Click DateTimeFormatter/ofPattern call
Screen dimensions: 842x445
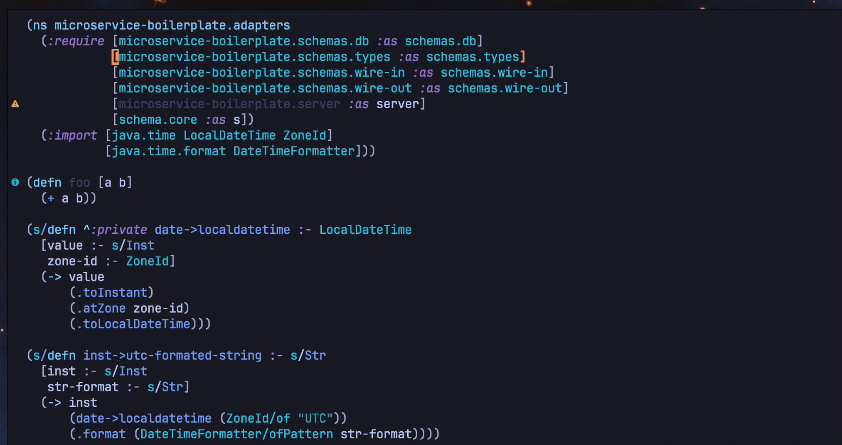click(236, 434)
